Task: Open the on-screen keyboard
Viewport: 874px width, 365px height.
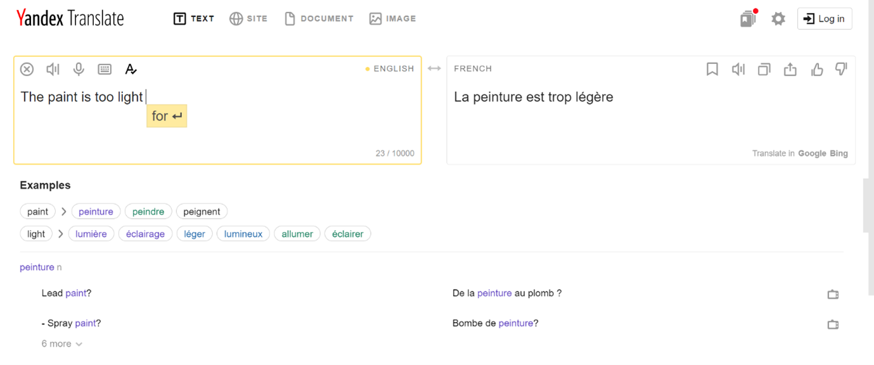Action: tap(105, 69)
